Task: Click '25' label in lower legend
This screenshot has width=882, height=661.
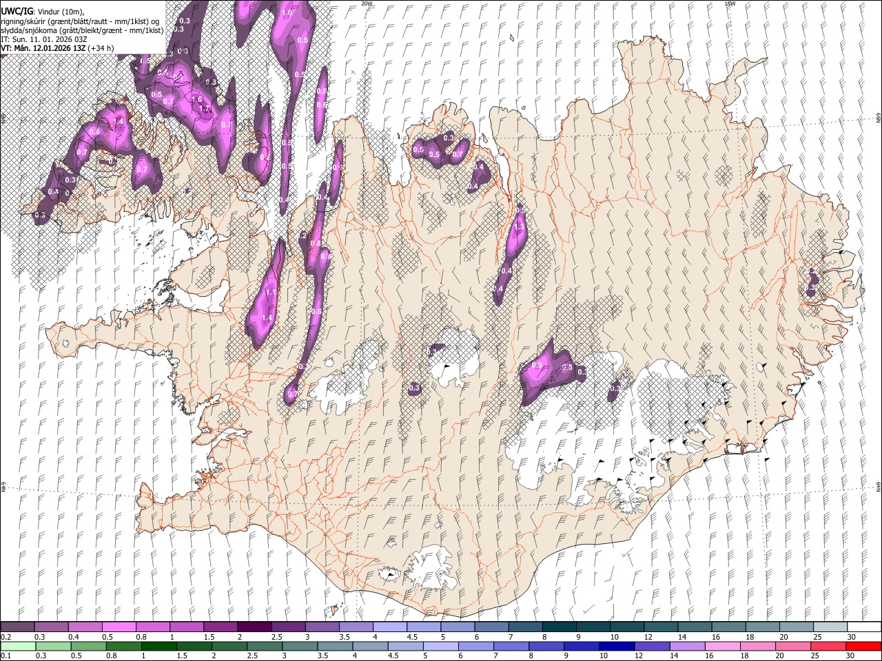Action: click(x=814, y=655)
